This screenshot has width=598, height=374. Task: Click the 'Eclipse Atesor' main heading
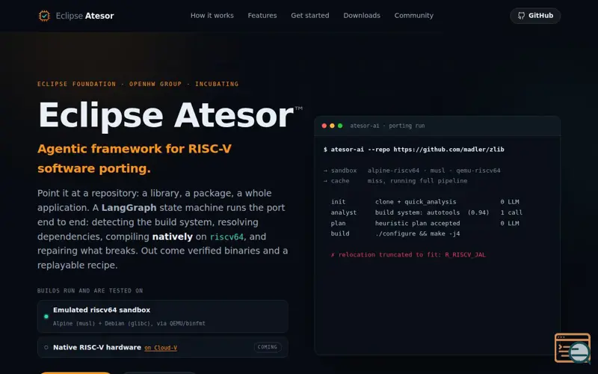[166, 115]
